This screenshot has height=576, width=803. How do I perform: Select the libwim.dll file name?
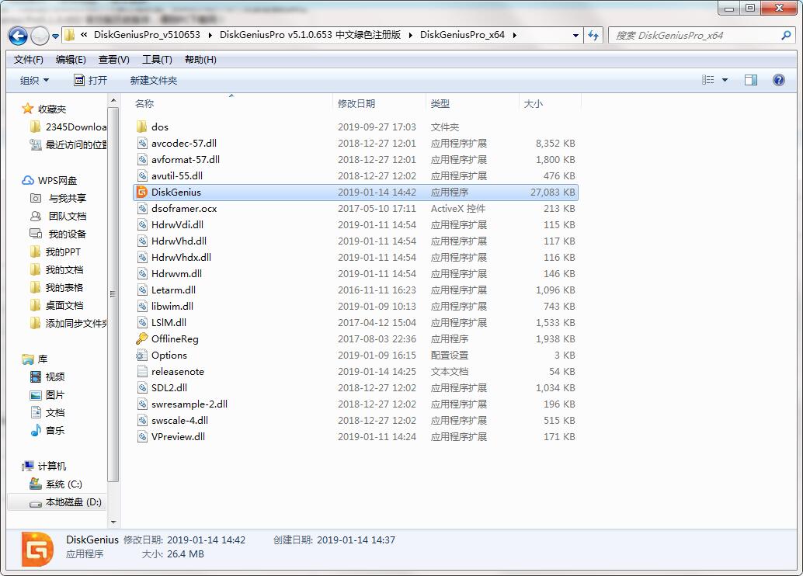(x=172, y=307)
